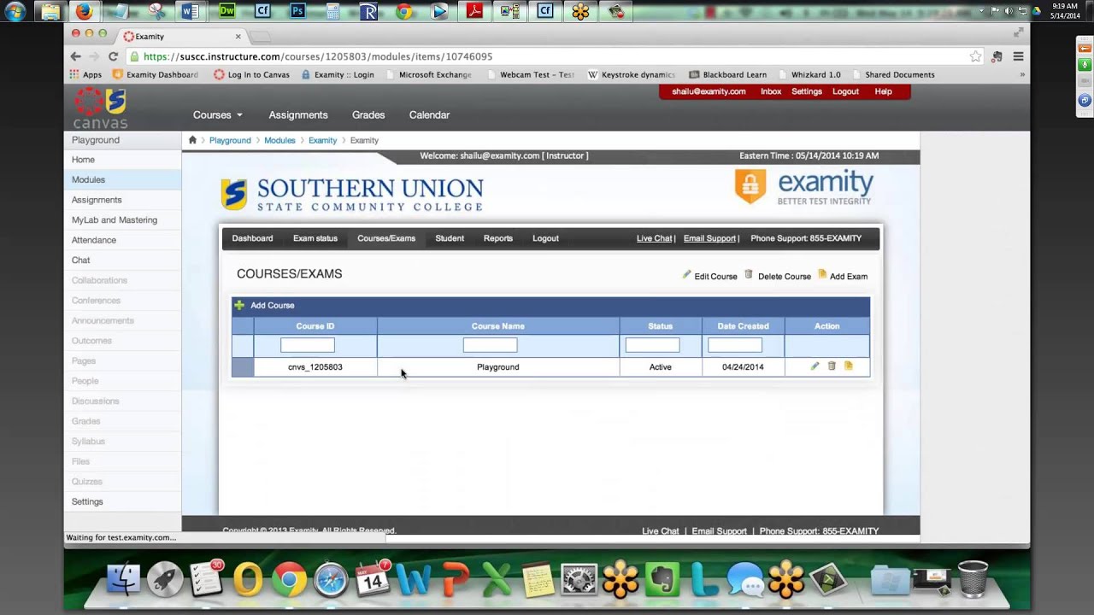The width and height of the screenshot is (1094, 615).
Task: Show more bookmarks with the overflow chevron
Action: (1022, 74)
